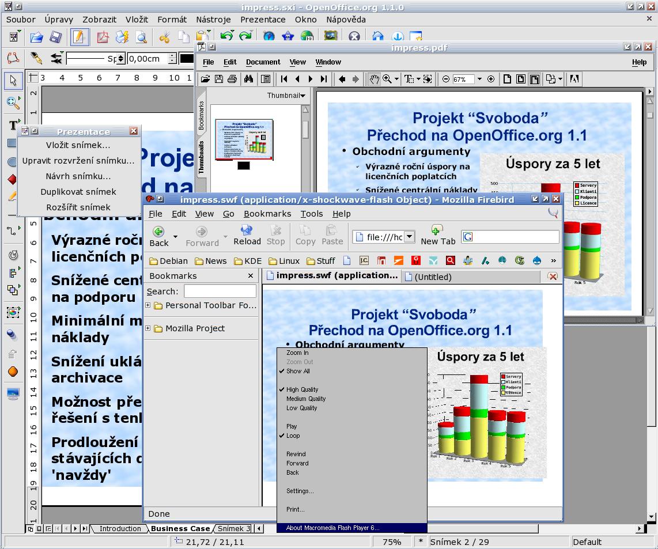This screenshot has height=549, width=658.
Task: Expand Mozilla Project bookmark folder
Action: (148, 328)
